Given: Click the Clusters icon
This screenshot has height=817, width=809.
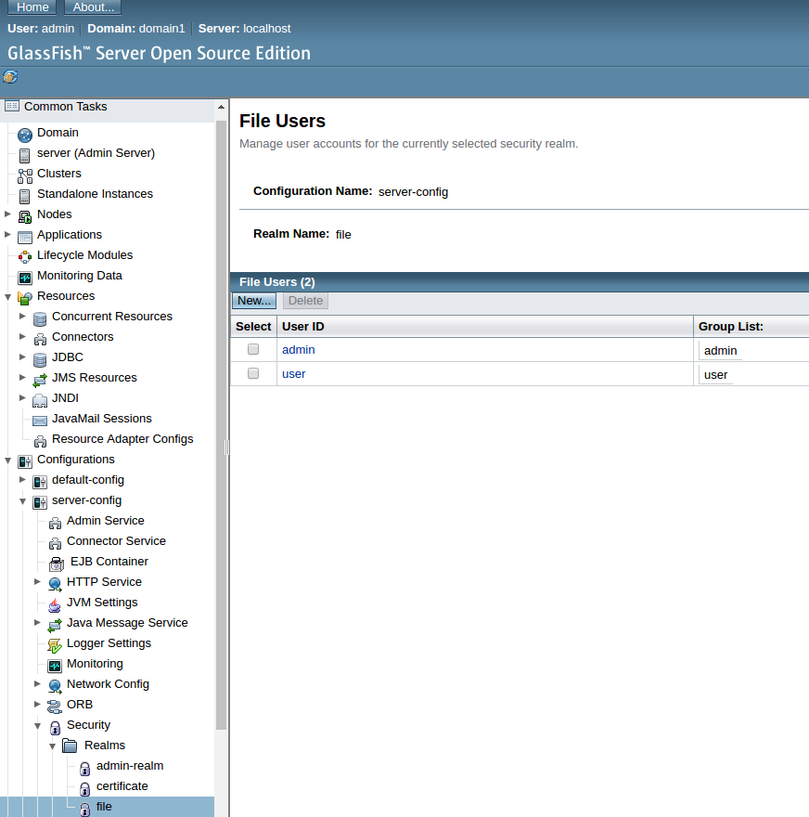Looking at the screenshot, I should tap(24, 176).
